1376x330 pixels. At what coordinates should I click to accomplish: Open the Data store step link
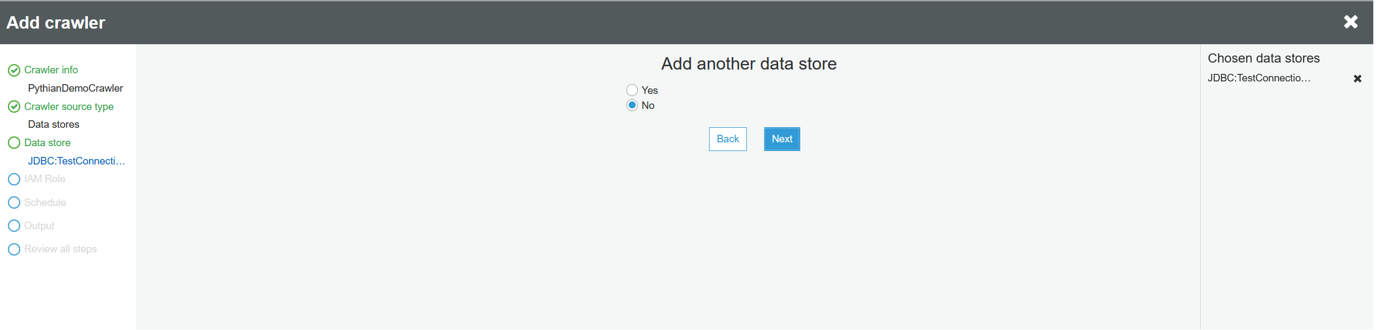(x=47, y=143)
